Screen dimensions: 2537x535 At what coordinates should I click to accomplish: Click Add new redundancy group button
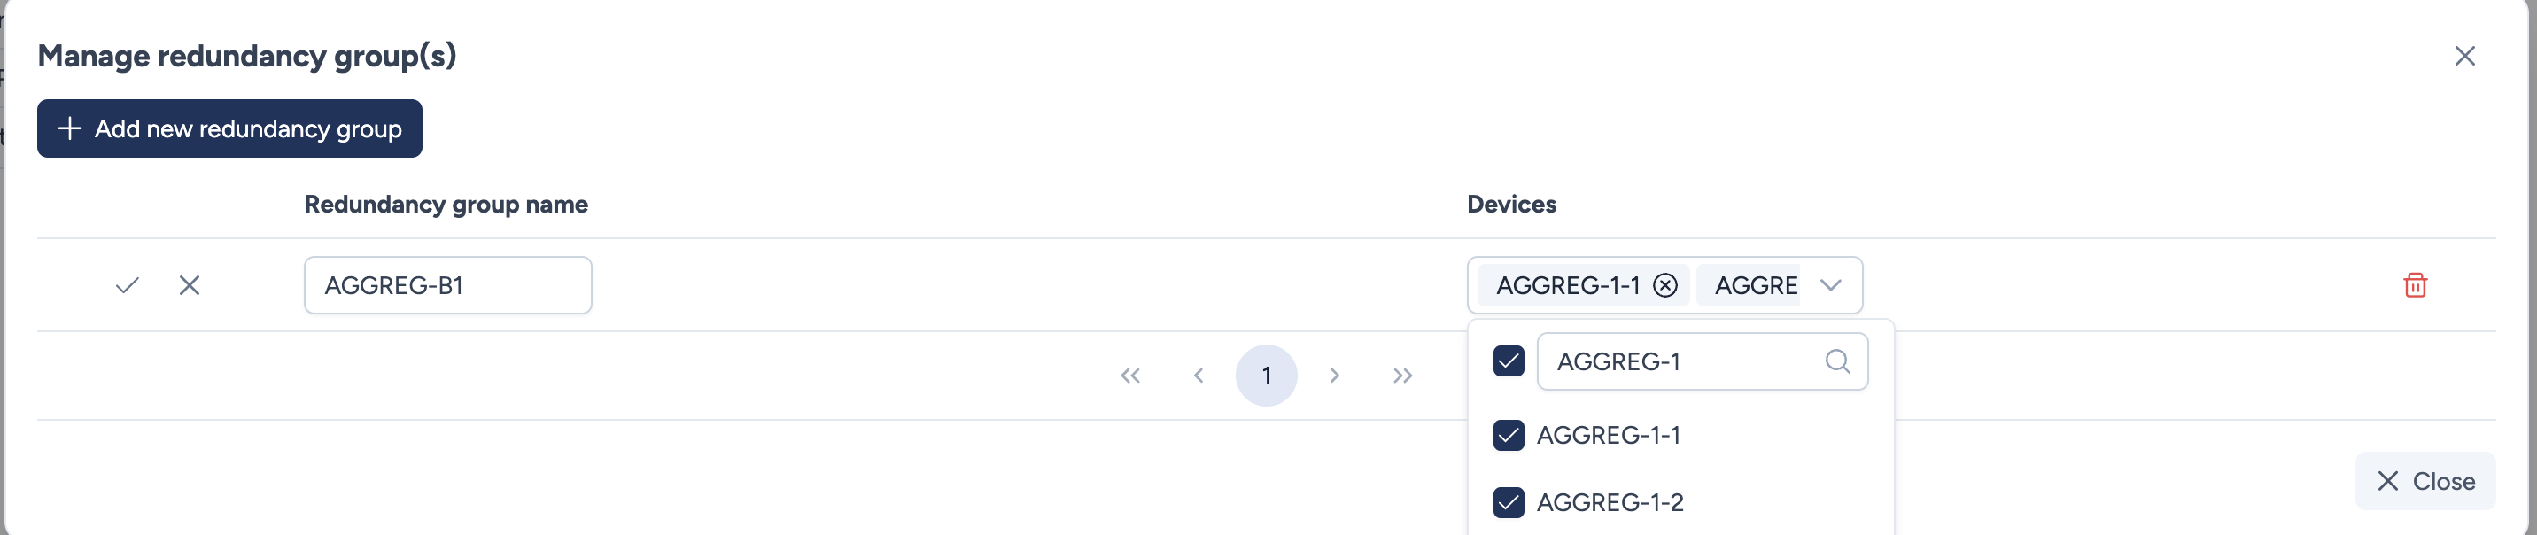tap(229, 129)
